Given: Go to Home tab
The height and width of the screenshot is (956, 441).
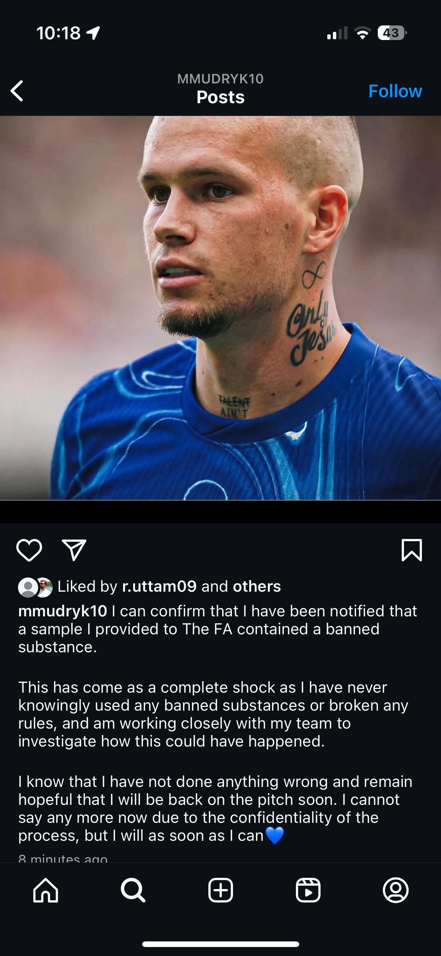Looking at the screenshot, I should (46, 891).
